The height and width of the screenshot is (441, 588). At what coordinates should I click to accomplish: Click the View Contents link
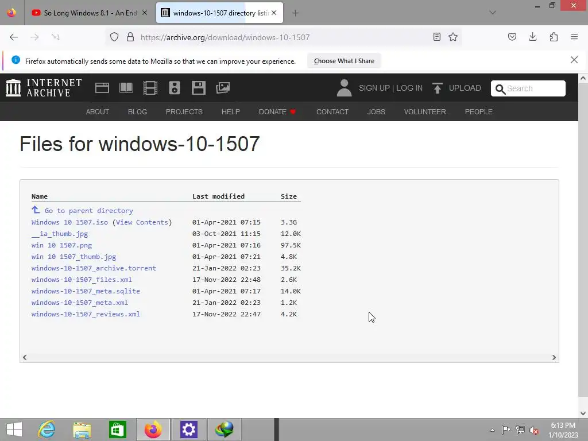(142, 222)
